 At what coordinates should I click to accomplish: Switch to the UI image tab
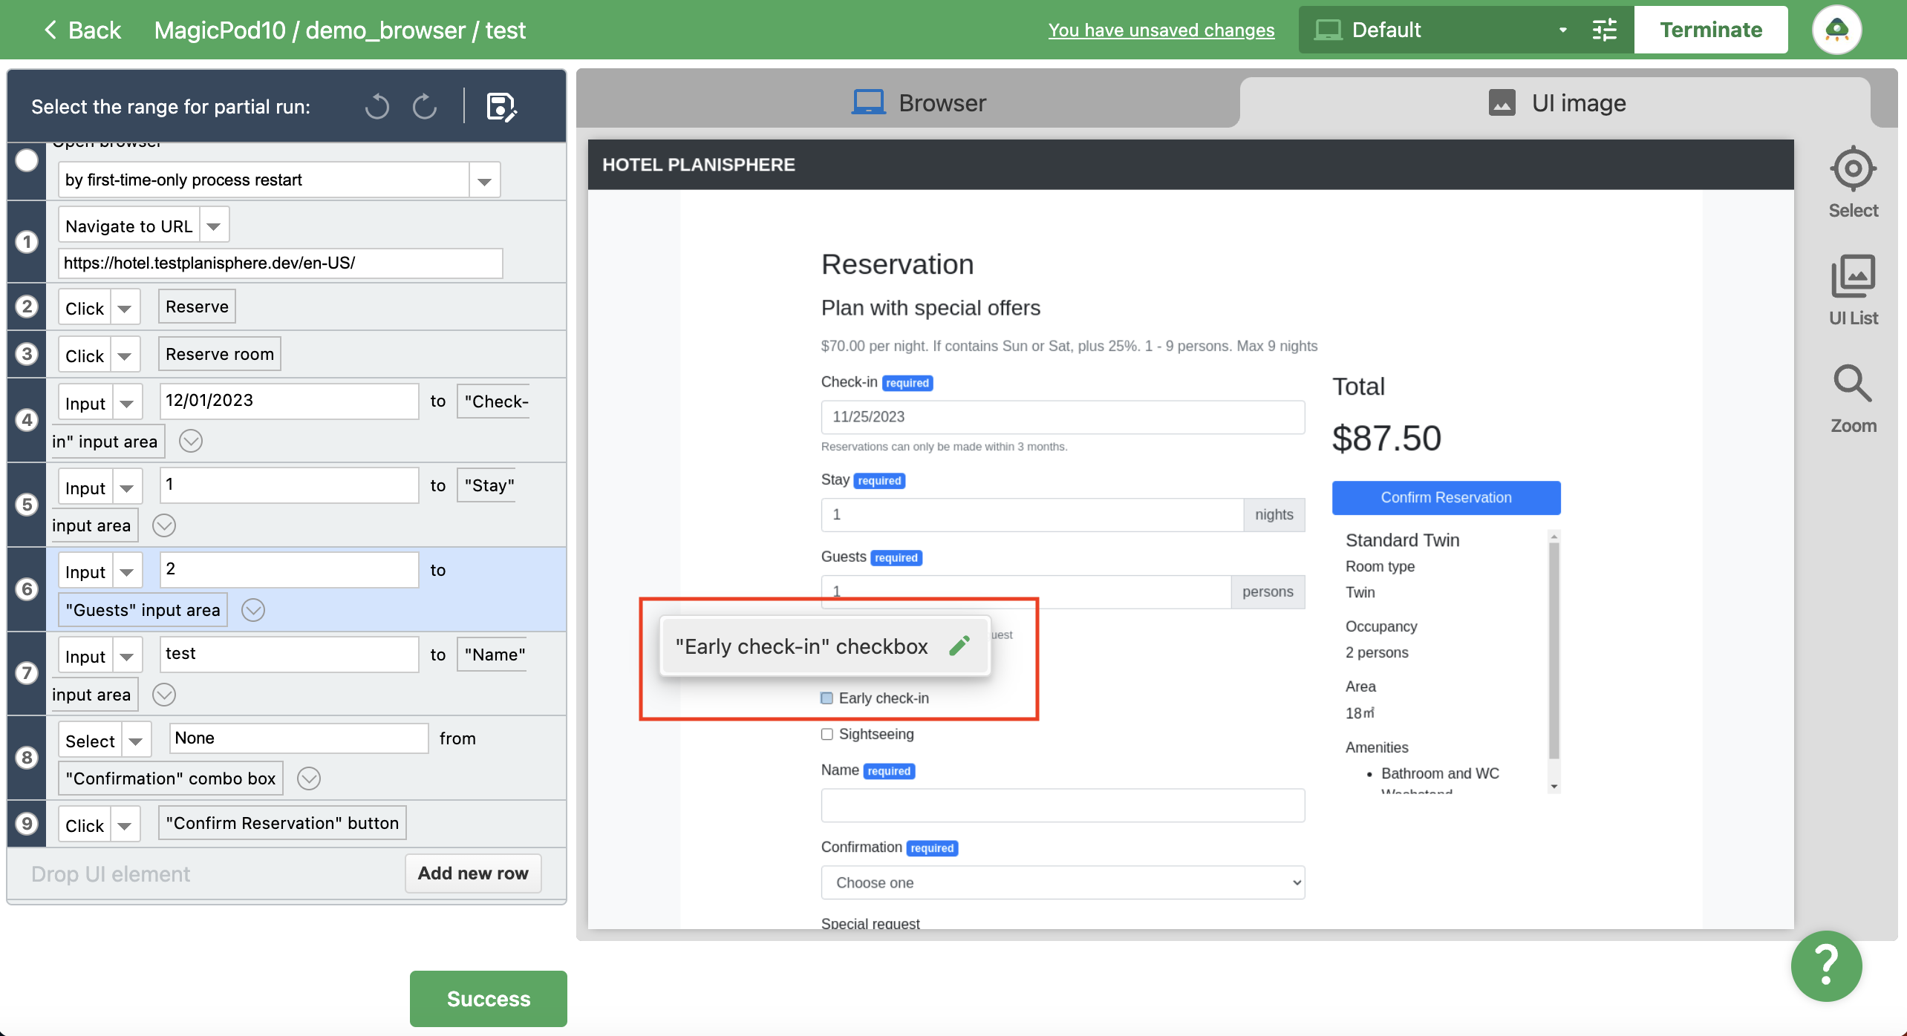coord(1556,102)
